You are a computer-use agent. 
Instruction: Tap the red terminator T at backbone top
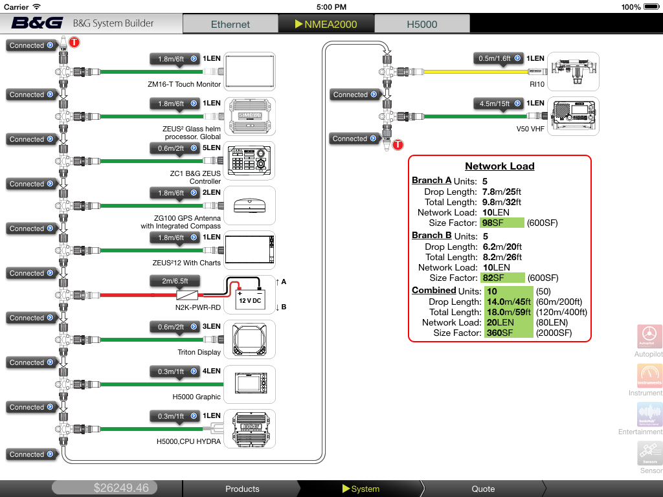click(74, 42)
